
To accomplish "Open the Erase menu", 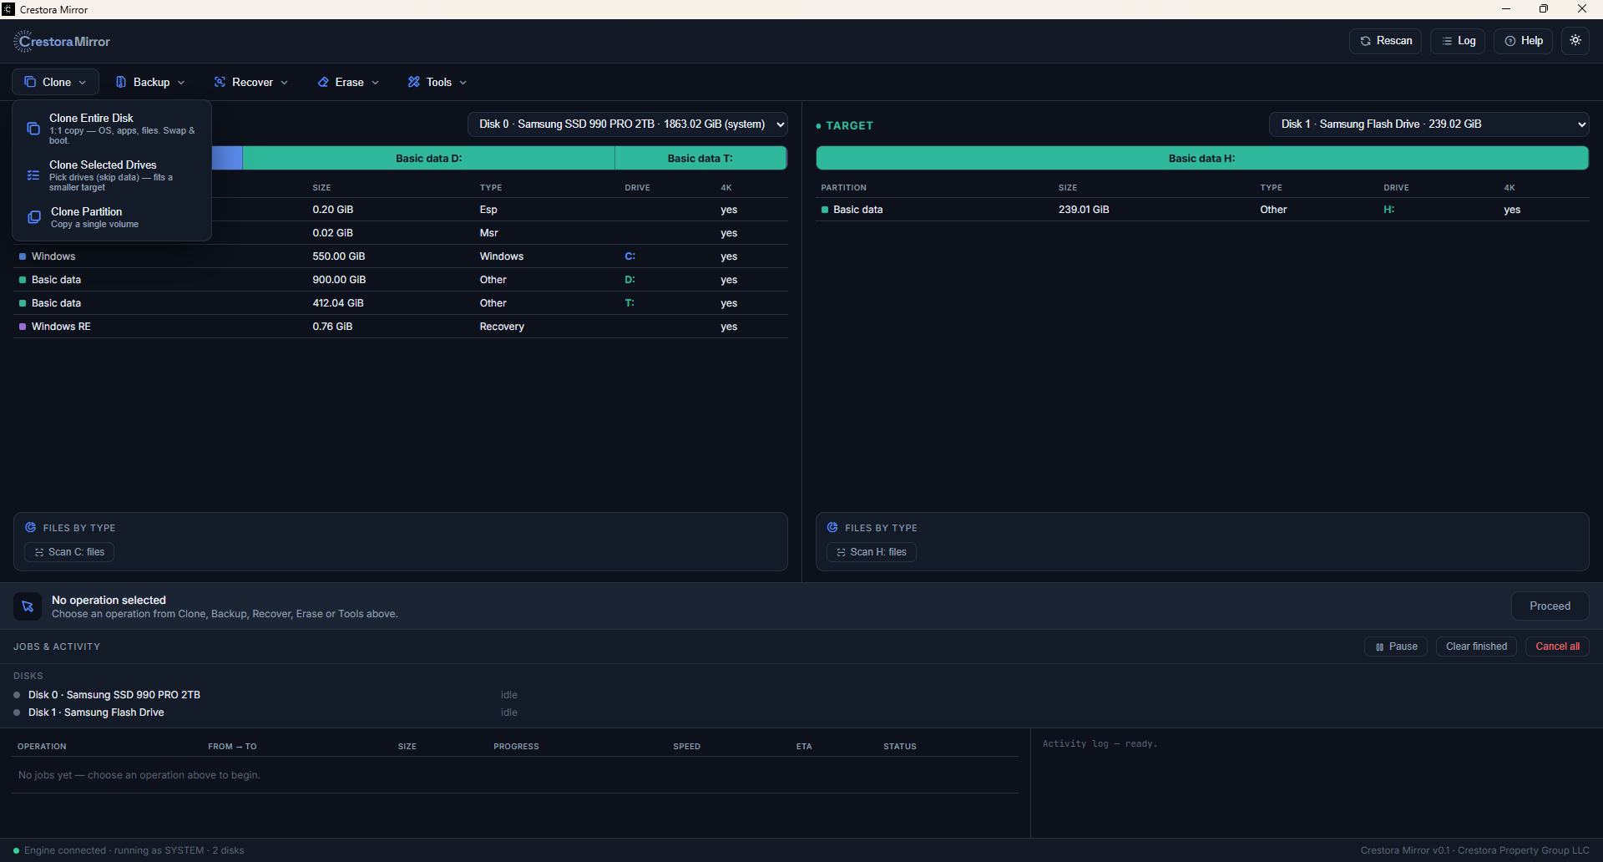I will pos(348,82).
